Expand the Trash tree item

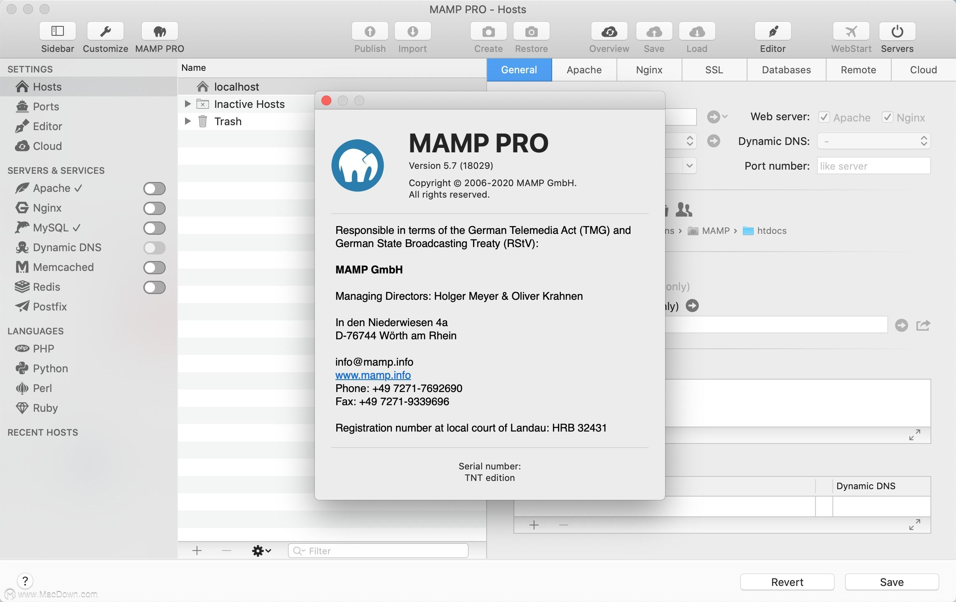click(187, 121)
